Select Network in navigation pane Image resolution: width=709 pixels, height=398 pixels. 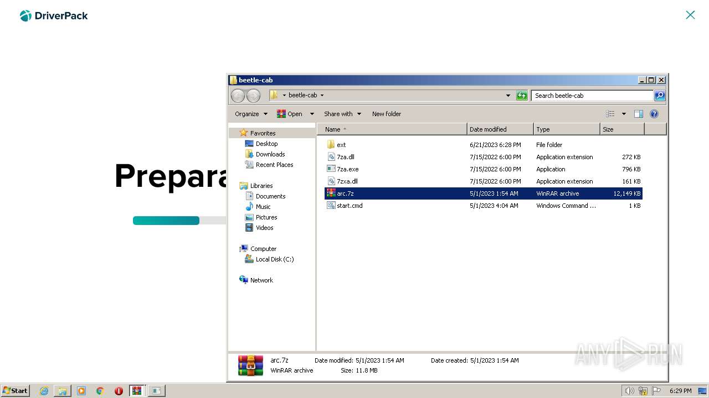tap(261, 280)
